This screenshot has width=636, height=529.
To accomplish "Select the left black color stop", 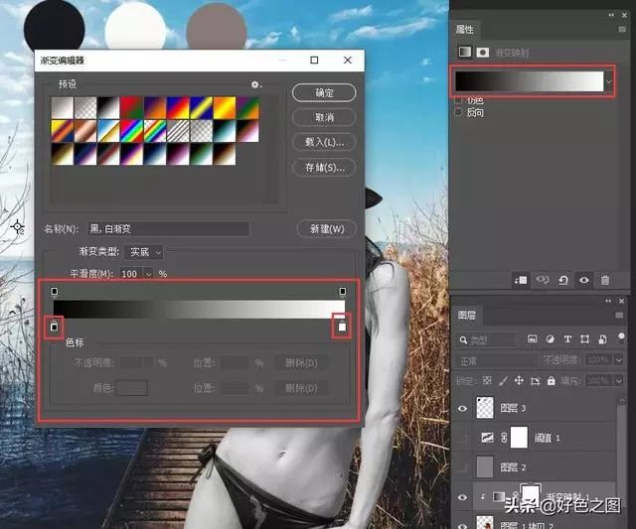I will click(55, 326).
